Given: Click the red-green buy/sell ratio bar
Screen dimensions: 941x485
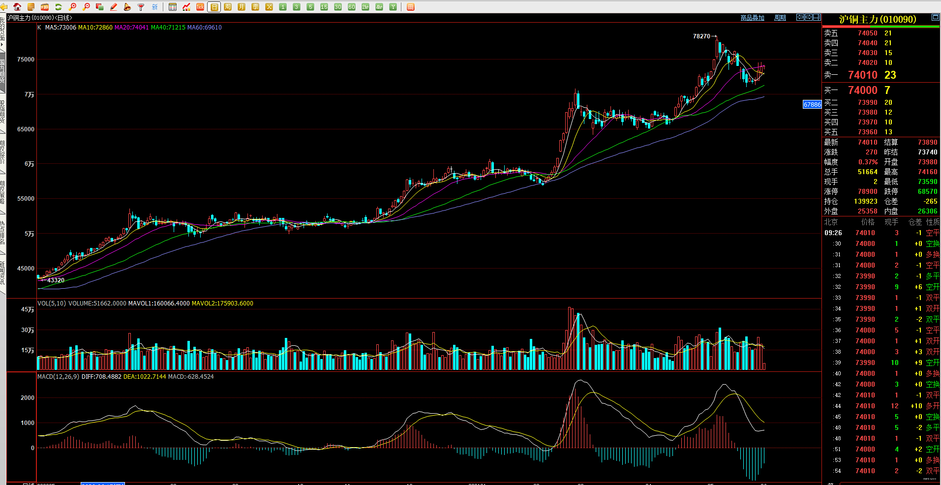Looking at the screenshot, I should click(880, 27).
